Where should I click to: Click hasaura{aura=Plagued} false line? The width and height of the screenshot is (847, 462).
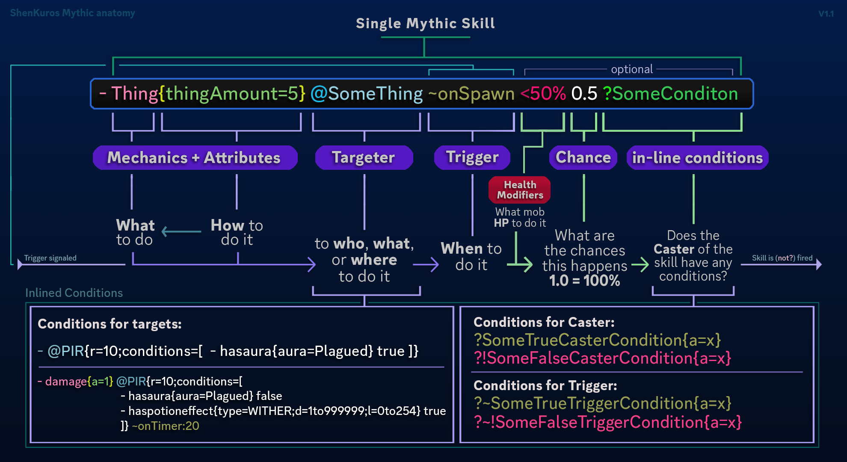tap(201, 396)
